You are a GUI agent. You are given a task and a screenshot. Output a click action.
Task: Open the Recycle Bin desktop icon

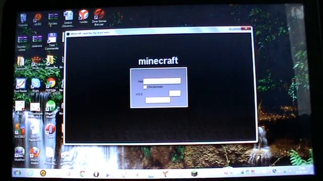(23, 20)
